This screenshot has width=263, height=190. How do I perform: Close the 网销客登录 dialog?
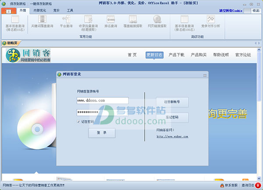(x=205, y=76)
